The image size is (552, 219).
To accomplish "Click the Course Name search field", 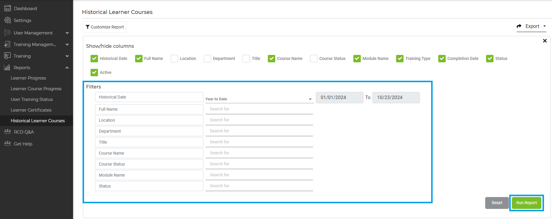I will pos(259,153).
